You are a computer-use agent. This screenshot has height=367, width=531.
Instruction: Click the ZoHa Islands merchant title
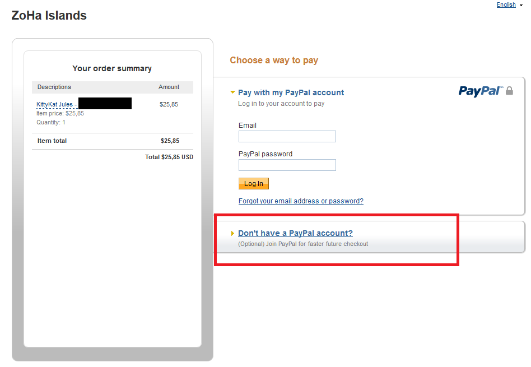pyautogui.click(x=49, y=16)
